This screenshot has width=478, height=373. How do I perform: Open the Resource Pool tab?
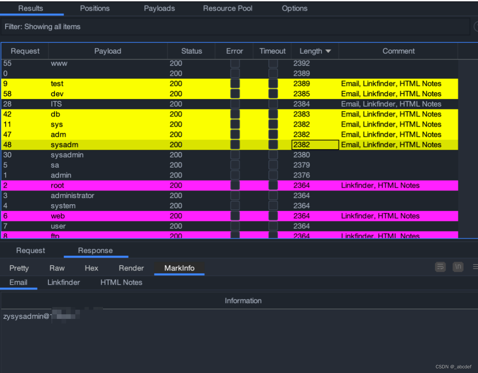pos(227,8)
